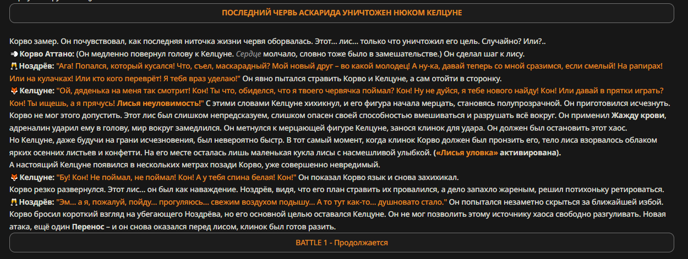Click the bold ability 'Перенос'
688x259 pixels.
pos(88,227)
